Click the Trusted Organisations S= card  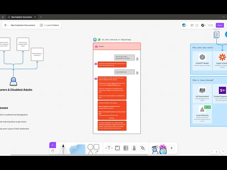click(220, 93)
